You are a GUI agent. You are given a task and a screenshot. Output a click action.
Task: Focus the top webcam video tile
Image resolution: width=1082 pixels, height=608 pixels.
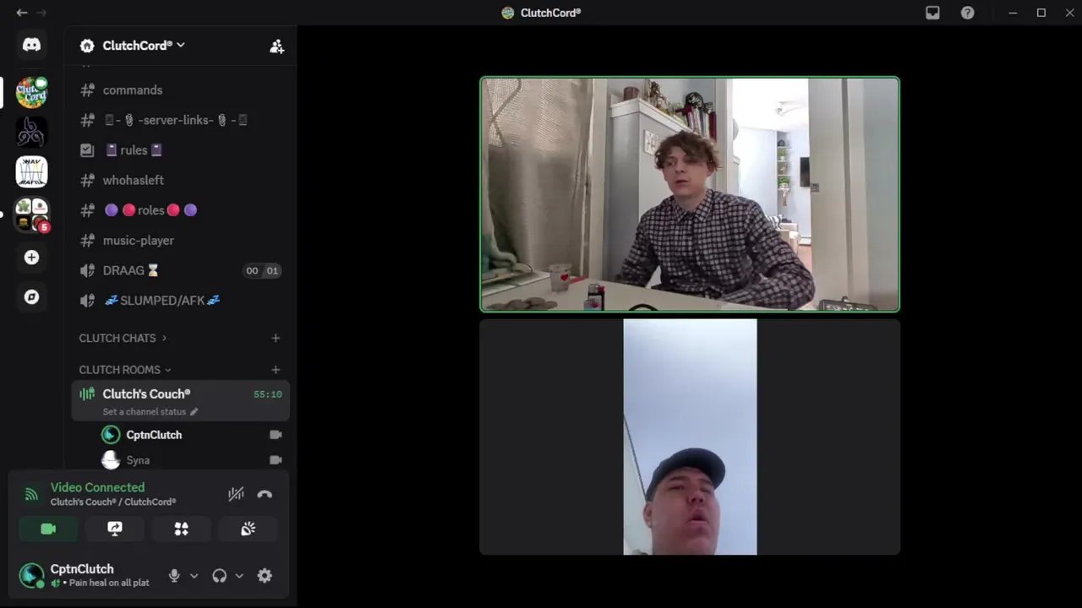click(x=690, y=195)
